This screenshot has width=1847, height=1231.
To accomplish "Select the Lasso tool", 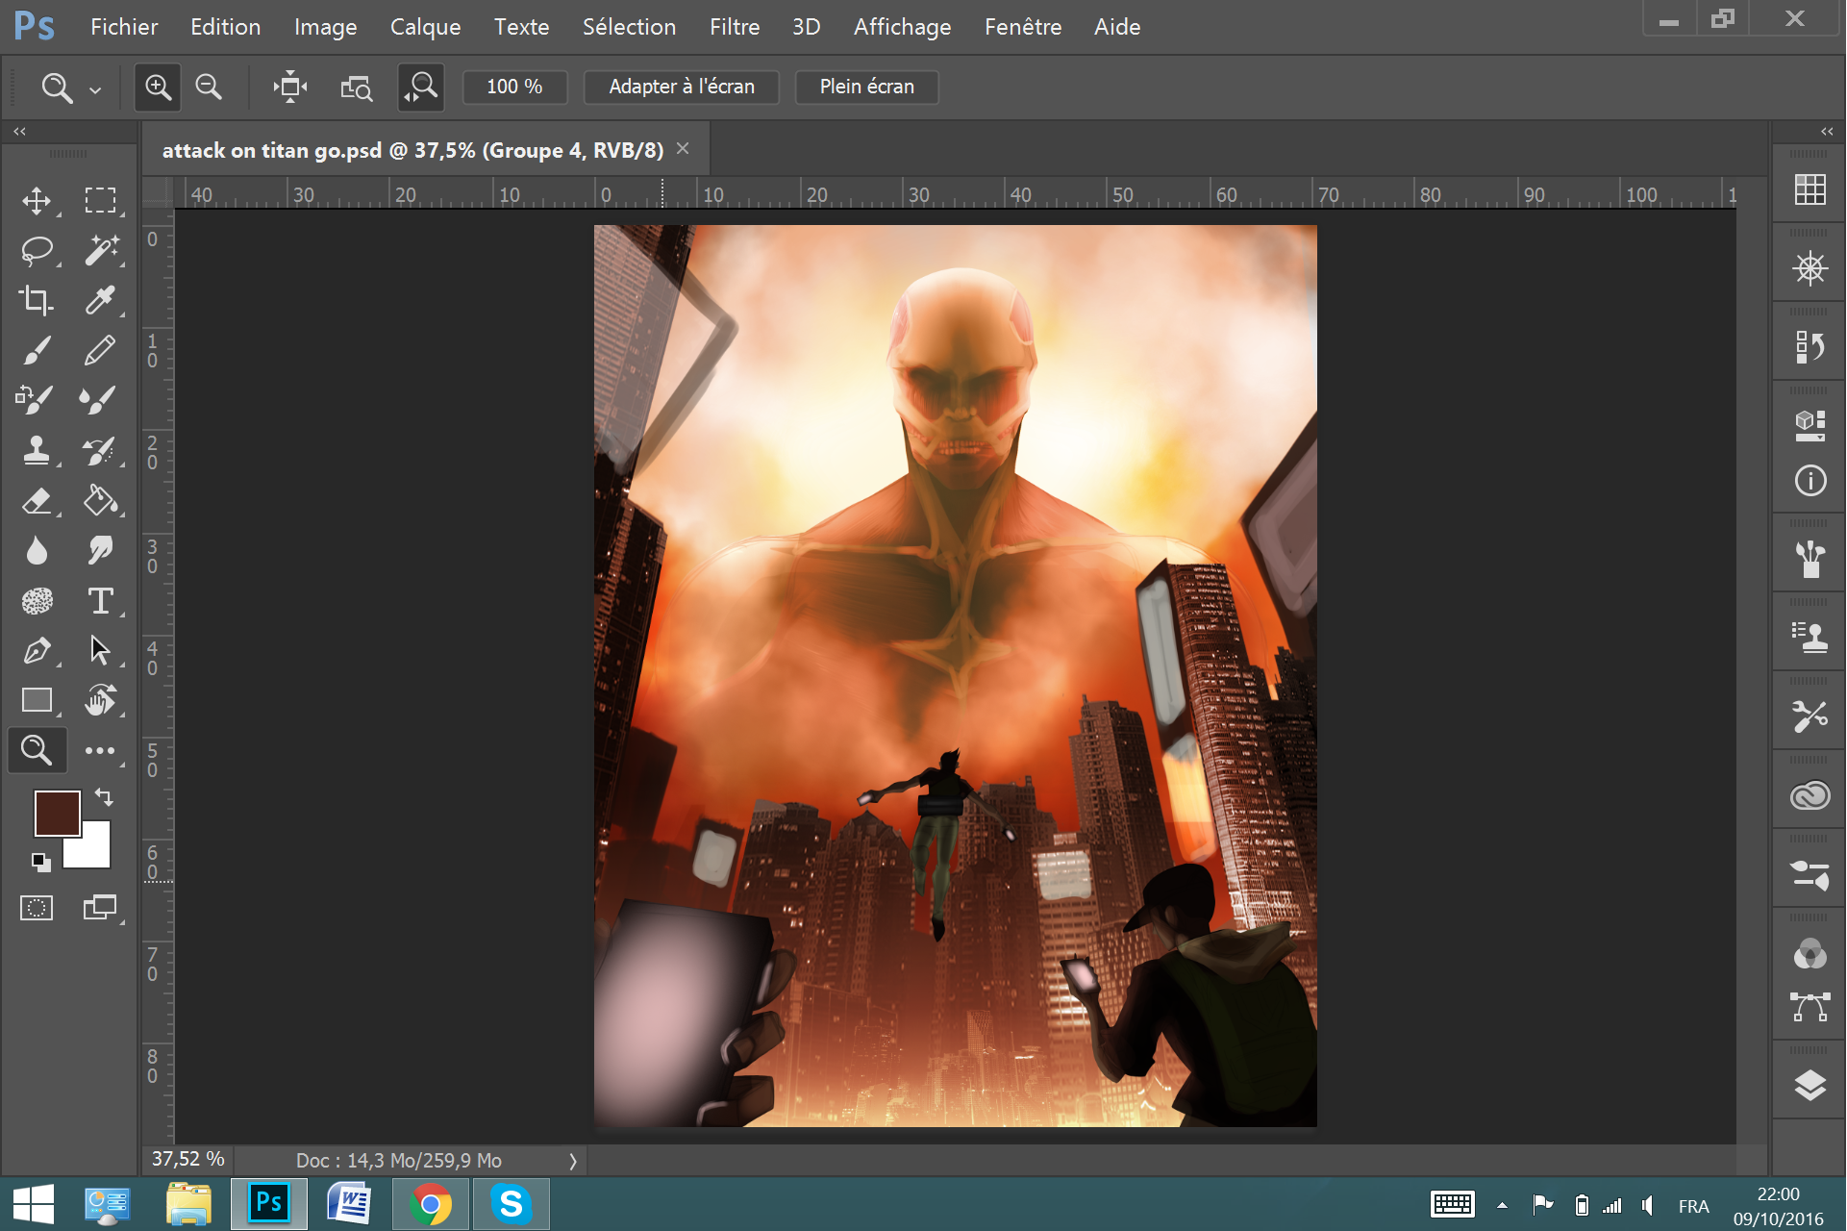I will tap(37, 250).
